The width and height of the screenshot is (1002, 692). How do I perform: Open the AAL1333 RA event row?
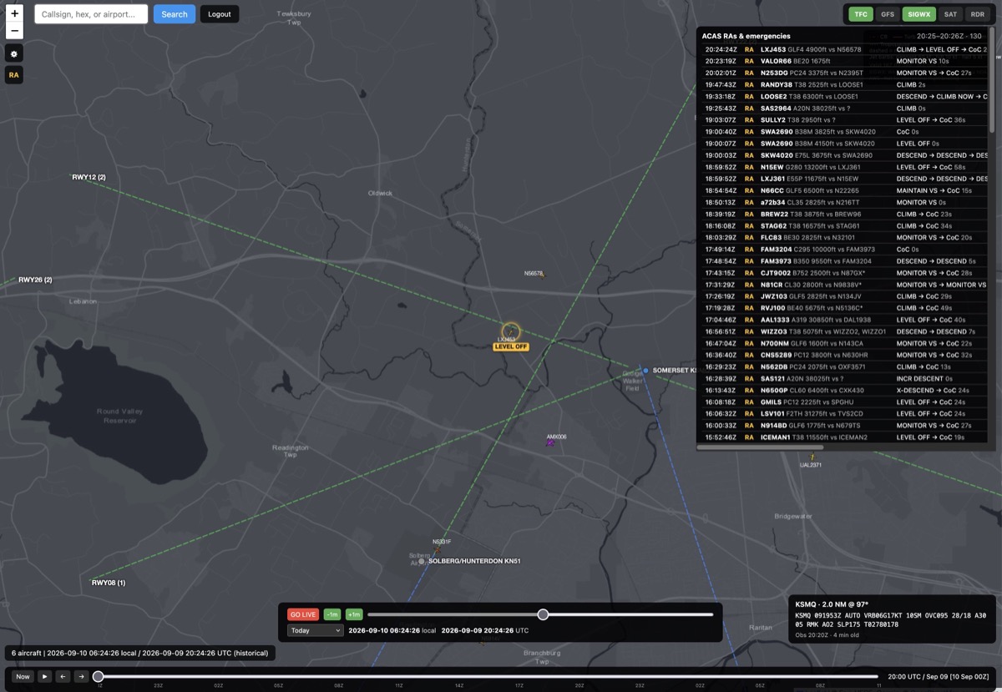(843, 320)
